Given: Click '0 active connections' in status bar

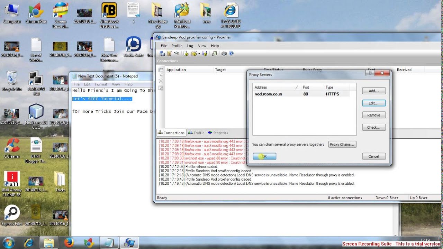Looking at the screenshot, I should click(x=345, y=198).
